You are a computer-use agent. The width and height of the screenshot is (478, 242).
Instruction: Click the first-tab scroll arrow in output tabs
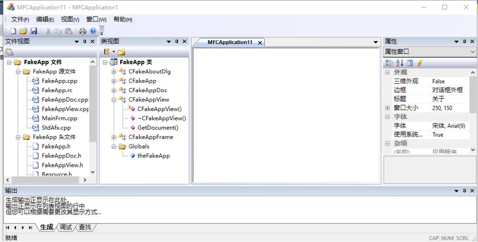[8, 228]
